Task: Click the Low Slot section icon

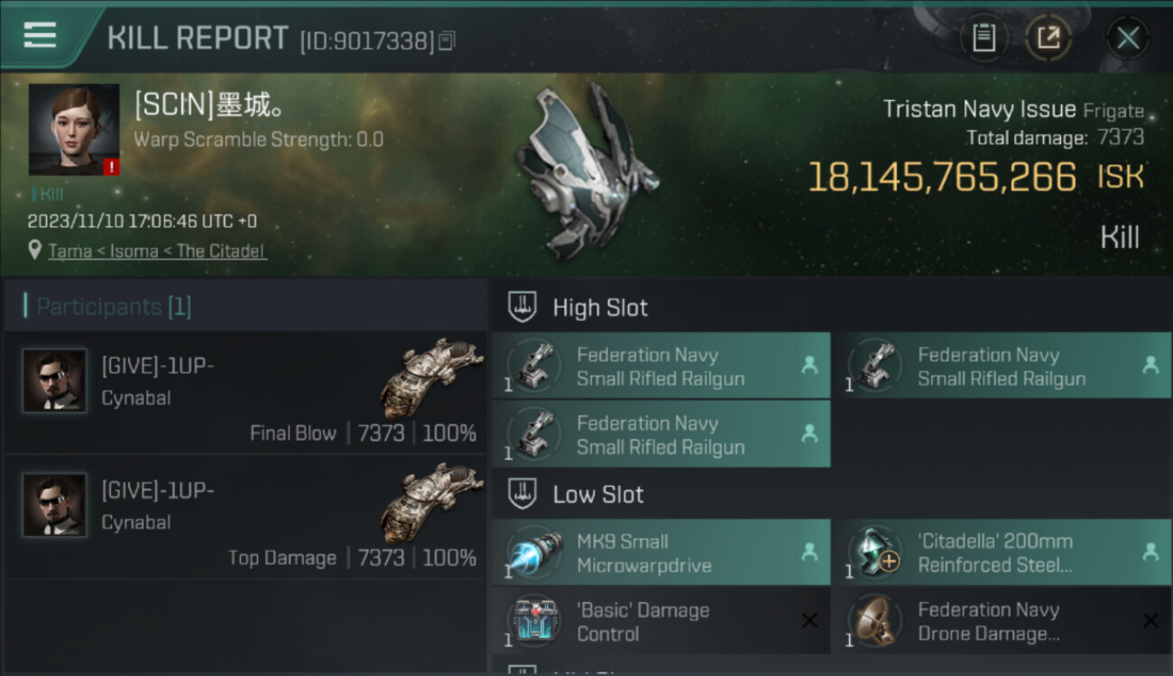Action: tap(523, 494)
